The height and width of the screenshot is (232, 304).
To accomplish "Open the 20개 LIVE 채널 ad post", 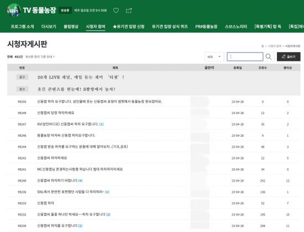I will pyautogui.click(x=81, y=78).
